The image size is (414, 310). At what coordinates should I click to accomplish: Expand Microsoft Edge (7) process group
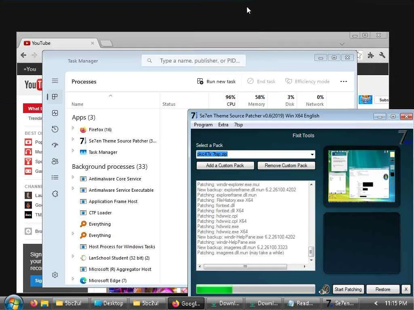73,279
